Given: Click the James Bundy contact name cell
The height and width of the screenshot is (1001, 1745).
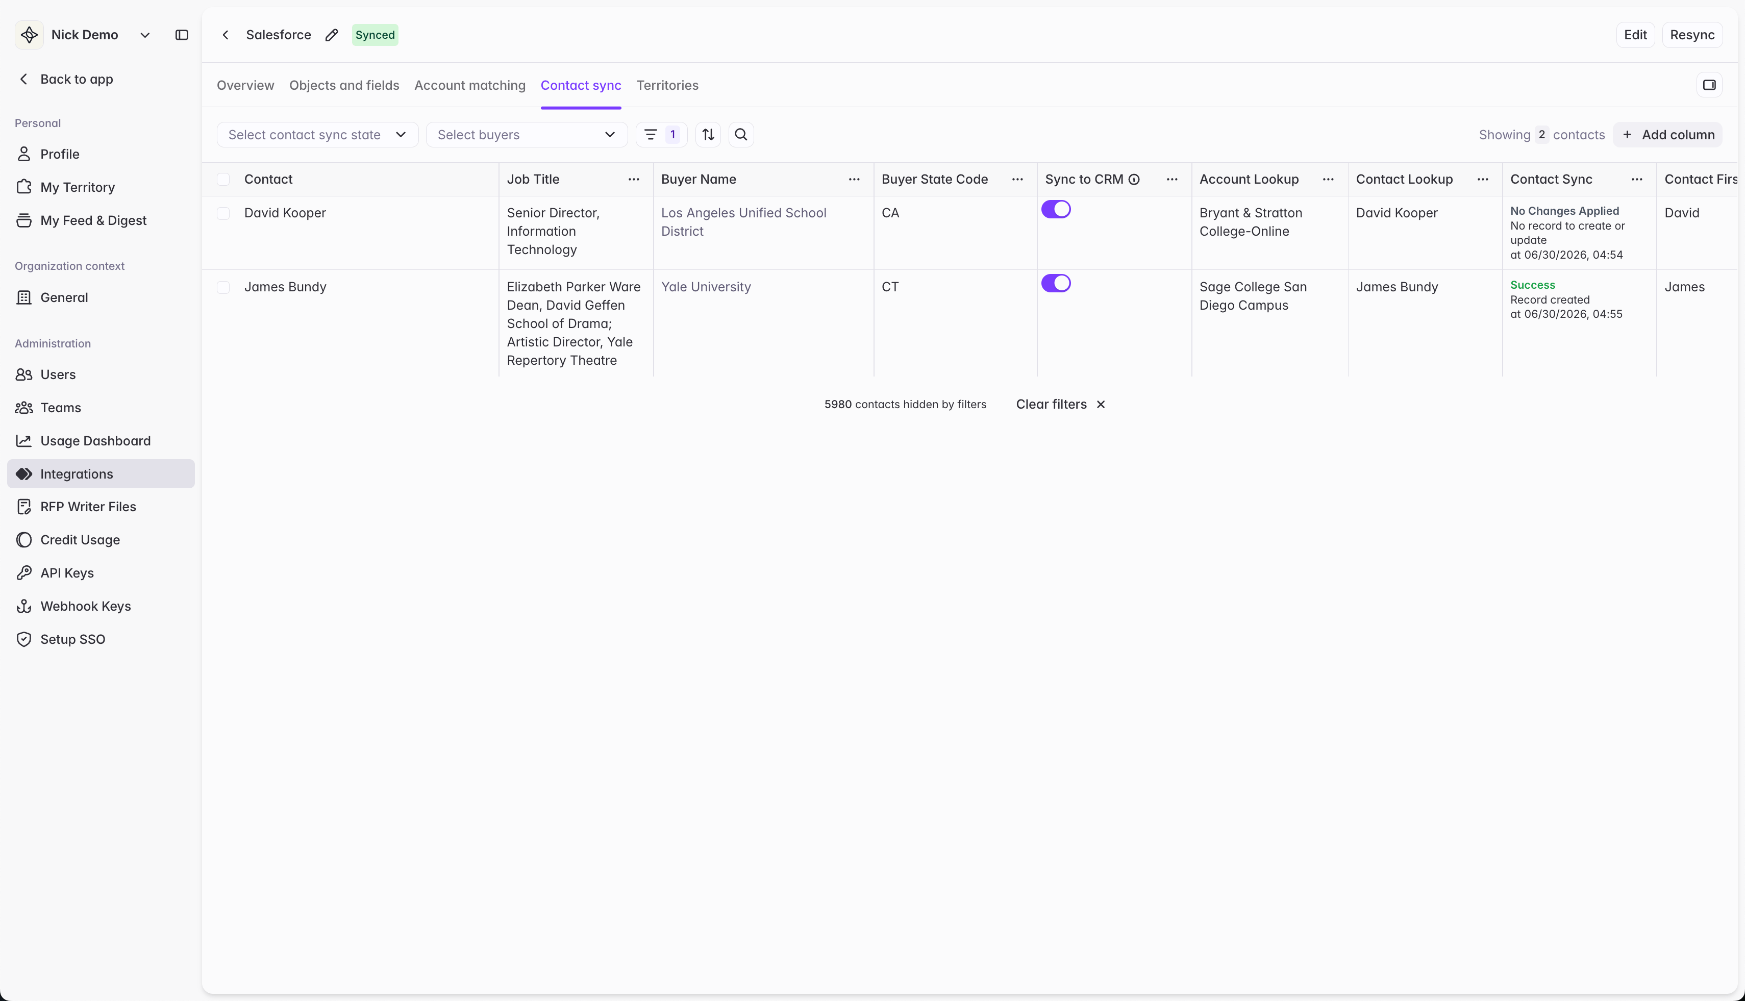Looking at the screenshot, I should tap(285, 287).
